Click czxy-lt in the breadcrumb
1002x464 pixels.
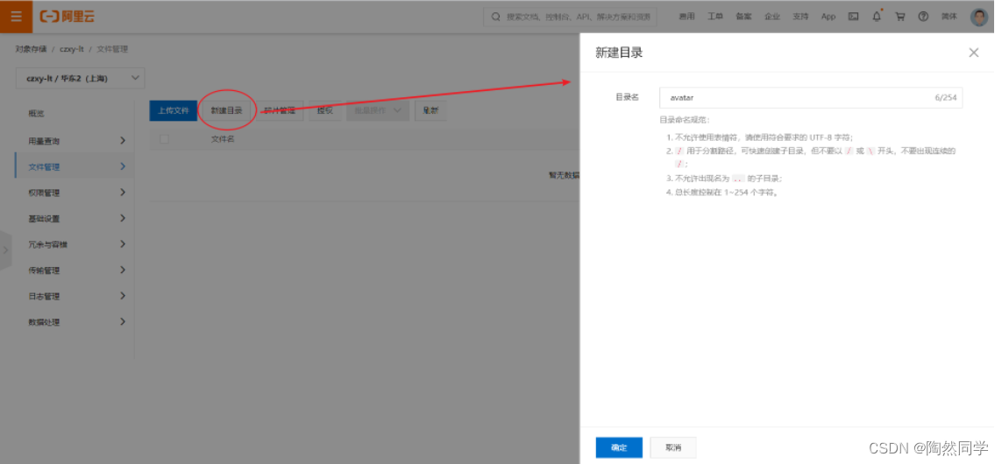(72, 49)
